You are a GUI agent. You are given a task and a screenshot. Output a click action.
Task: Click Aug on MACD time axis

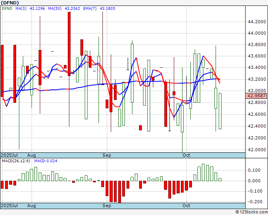coord(32,206)
